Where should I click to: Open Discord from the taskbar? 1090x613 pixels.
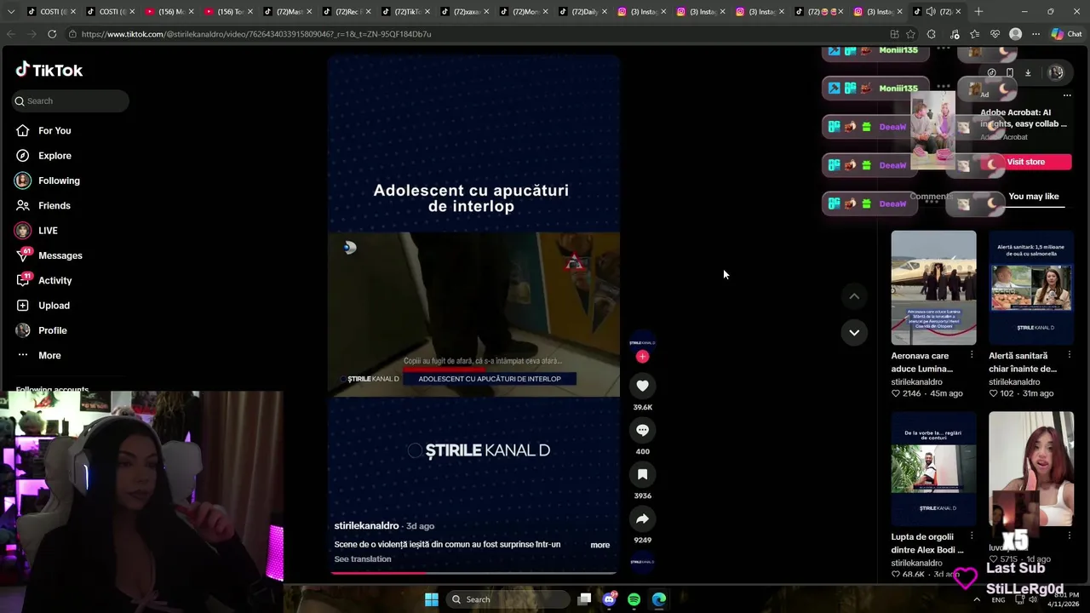coord(609,599)
